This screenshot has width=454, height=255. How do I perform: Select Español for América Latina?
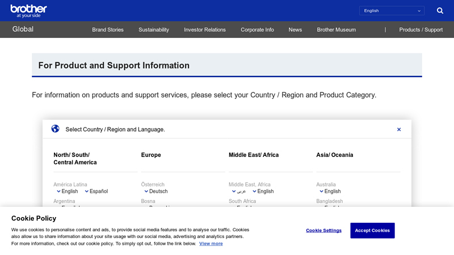(96, 192)
